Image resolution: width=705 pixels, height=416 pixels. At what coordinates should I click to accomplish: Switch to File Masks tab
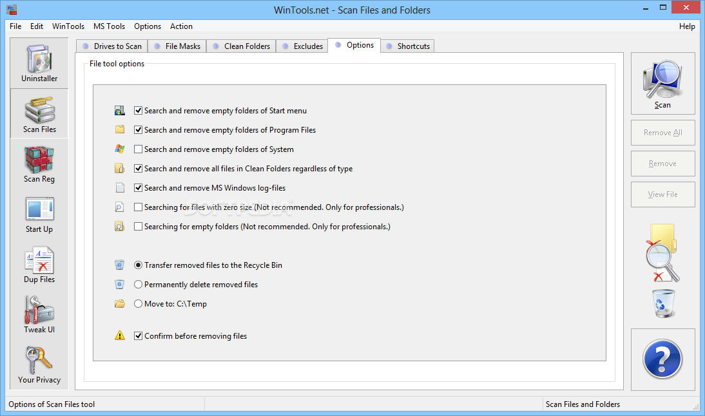click(x=177, y=46)
